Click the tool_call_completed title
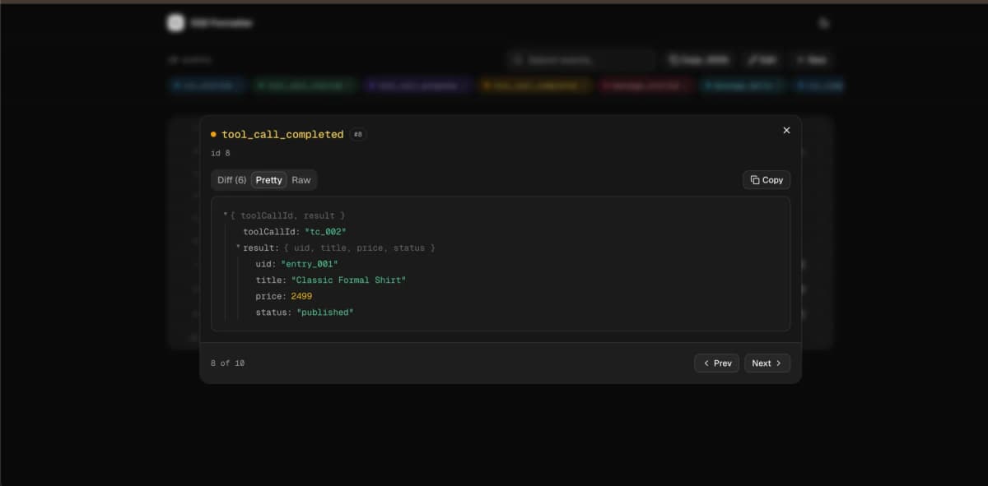The height and width of the screenshot is (486, 988). point(282,134)
